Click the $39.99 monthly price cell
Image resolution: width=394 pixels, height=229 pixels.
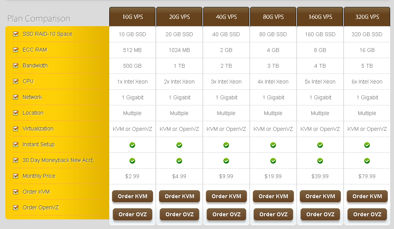[320, 176]
